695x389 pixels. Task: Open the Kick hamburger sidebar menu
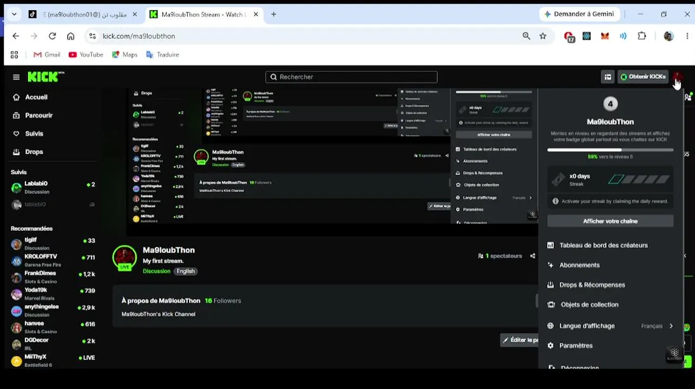click(x=16, y=77)
